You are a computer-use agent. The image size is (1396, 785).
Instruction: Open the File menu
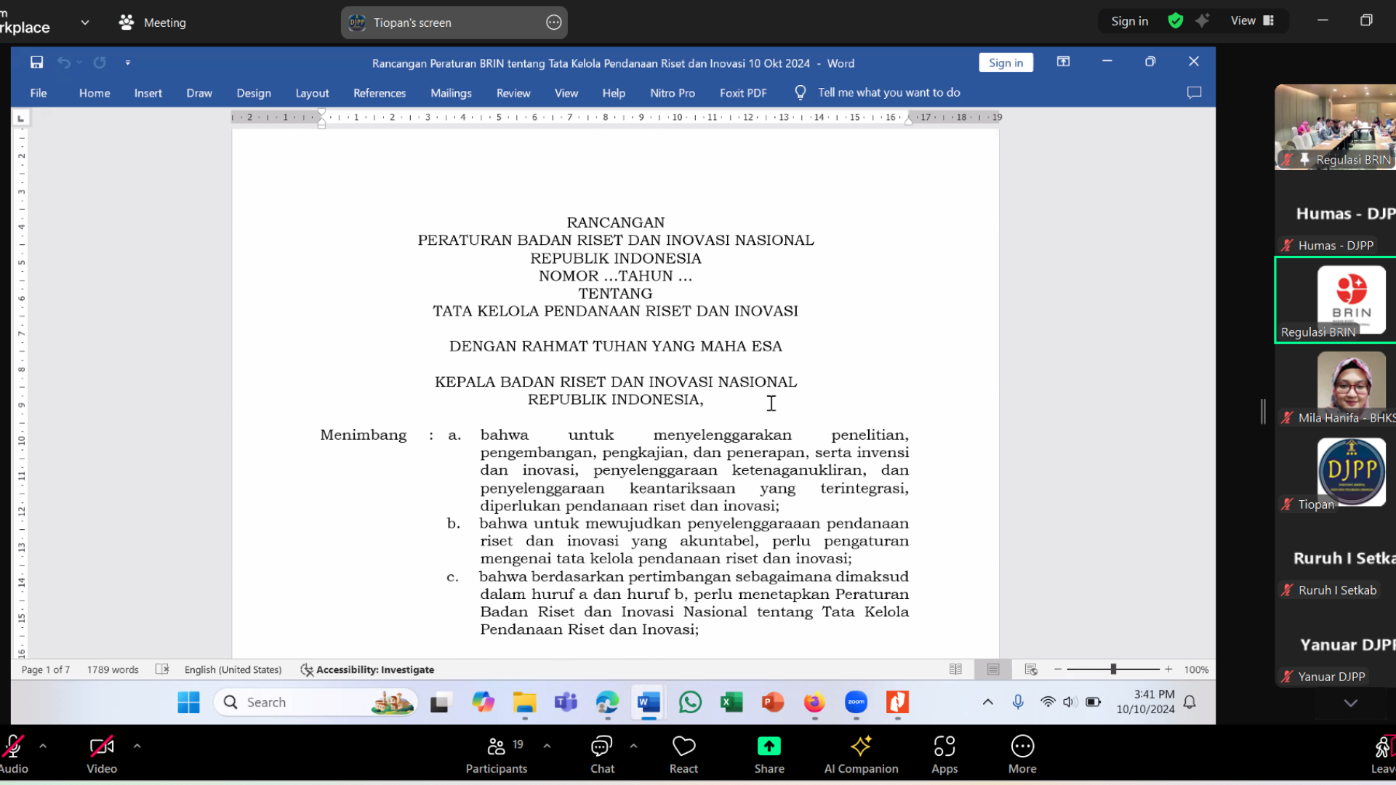(39, 93)
